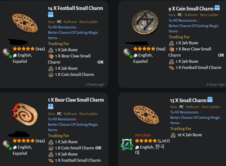226x166 pixels.
Task: Open 9 X Coin Small Charm listing title
Action: [191, 9]
